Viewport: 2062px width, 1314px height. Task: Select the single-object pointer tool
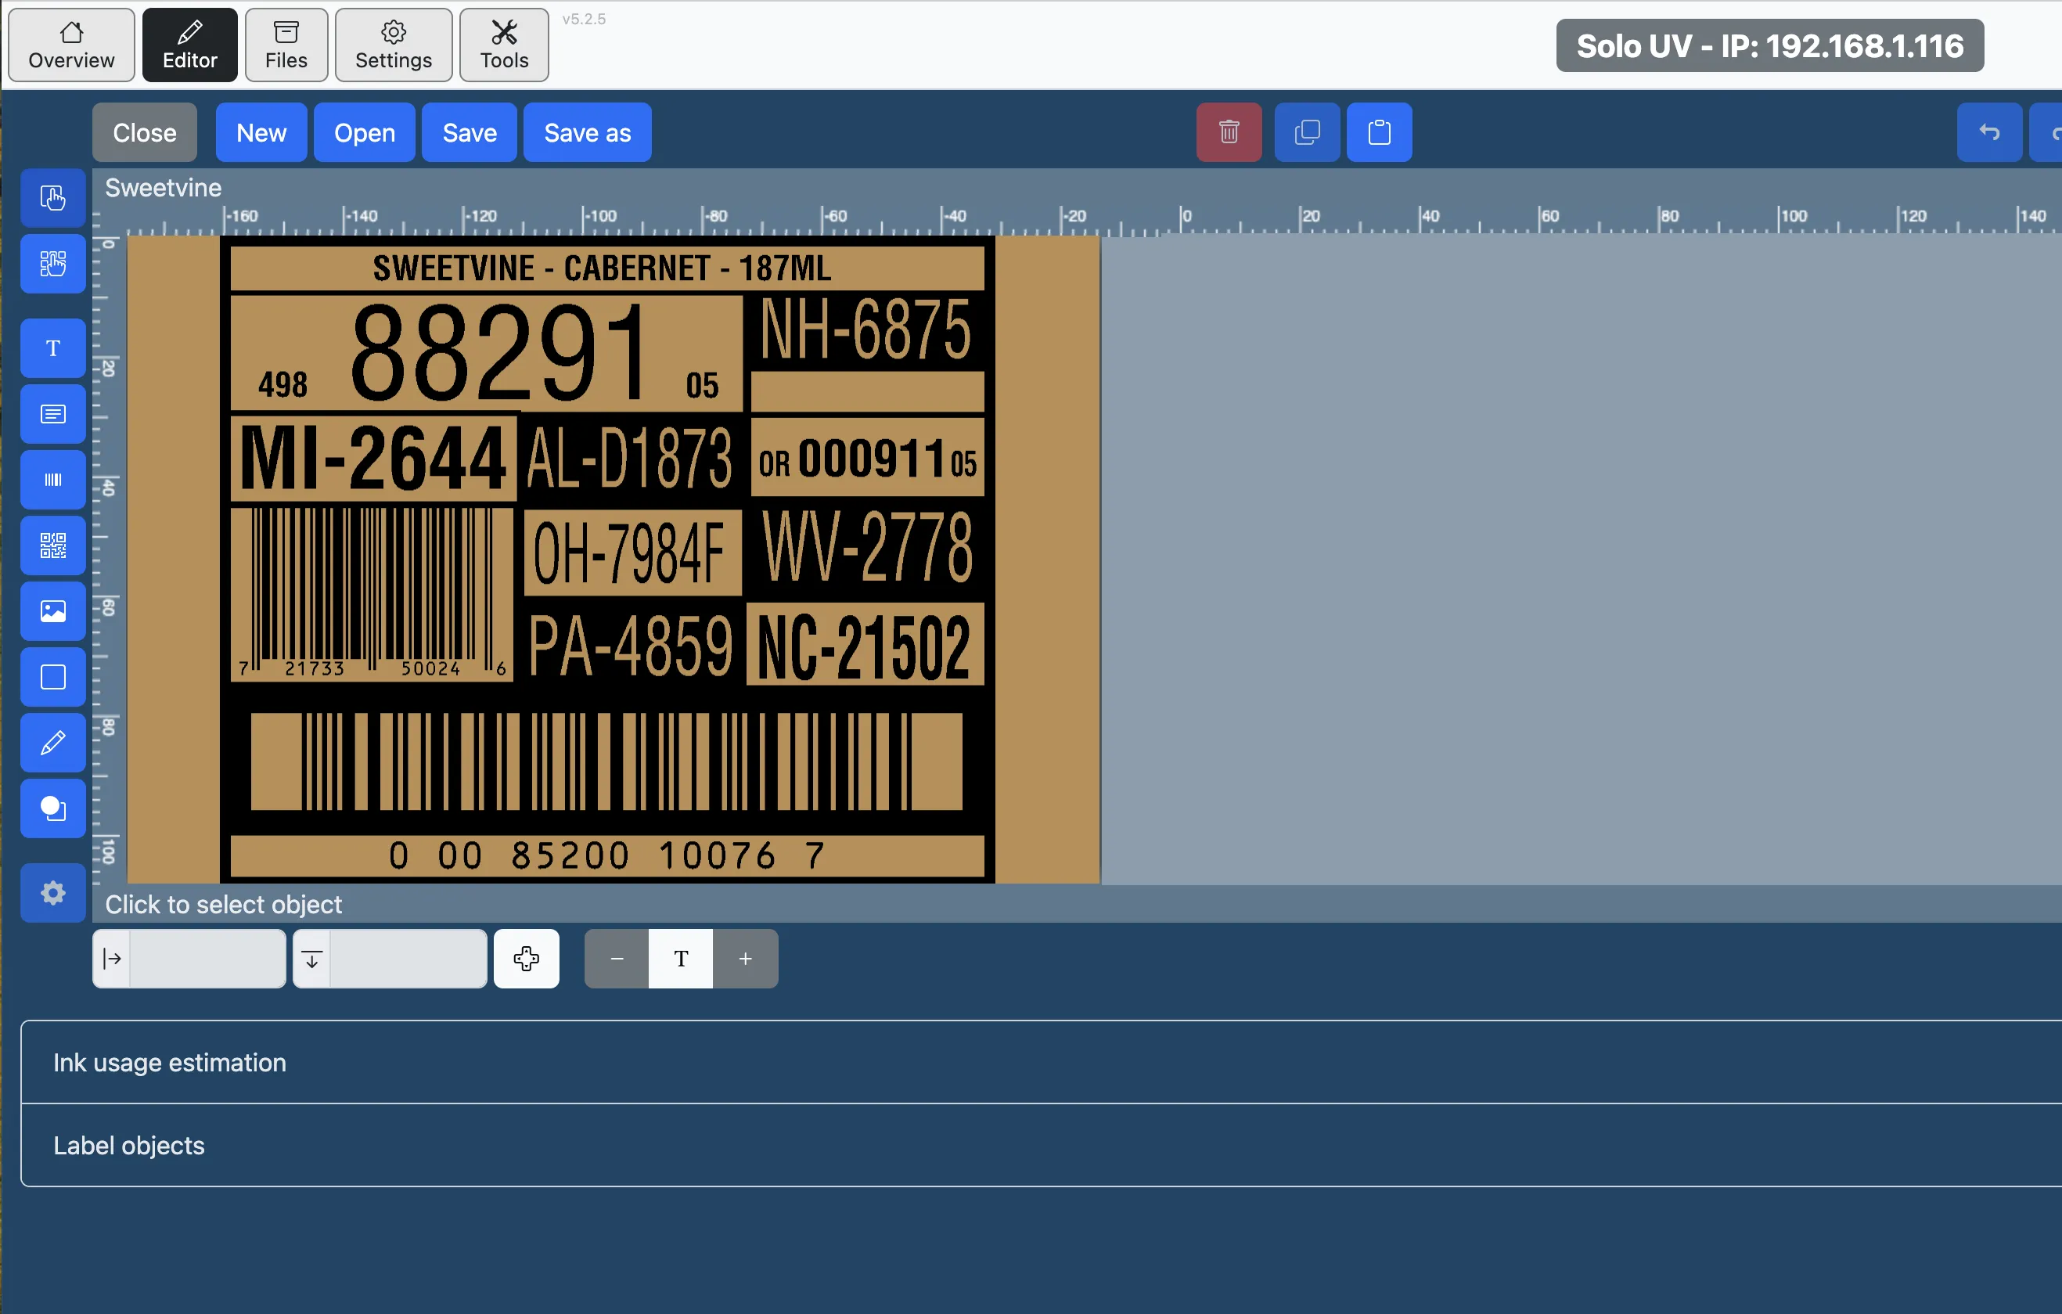tap(53, 198)
